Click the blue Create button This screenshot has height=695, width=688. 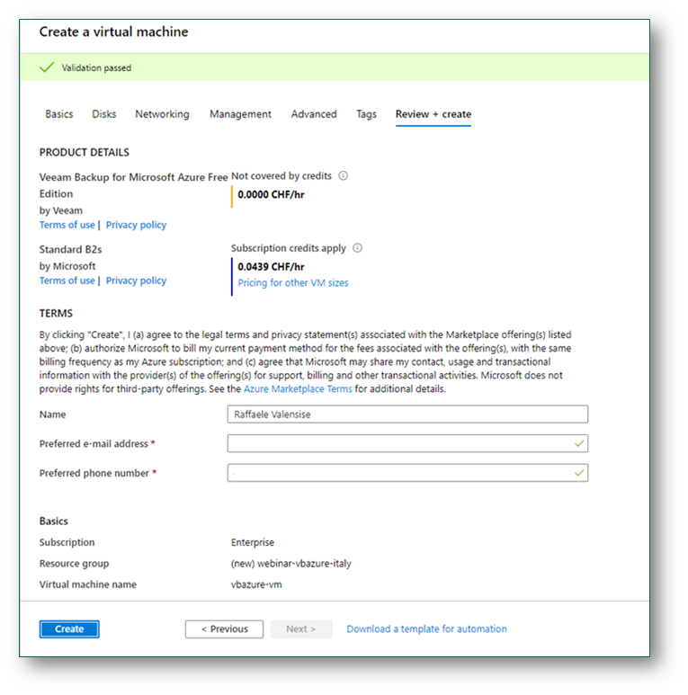(69, 629)
